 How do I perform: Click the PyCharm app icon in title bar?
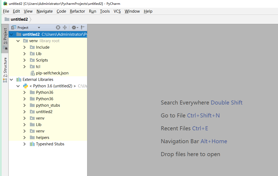(5, 3)
